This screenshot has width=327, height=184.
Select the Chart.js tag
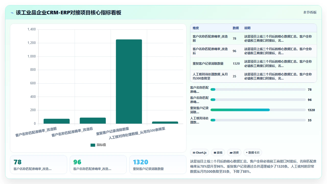point(200,153)
